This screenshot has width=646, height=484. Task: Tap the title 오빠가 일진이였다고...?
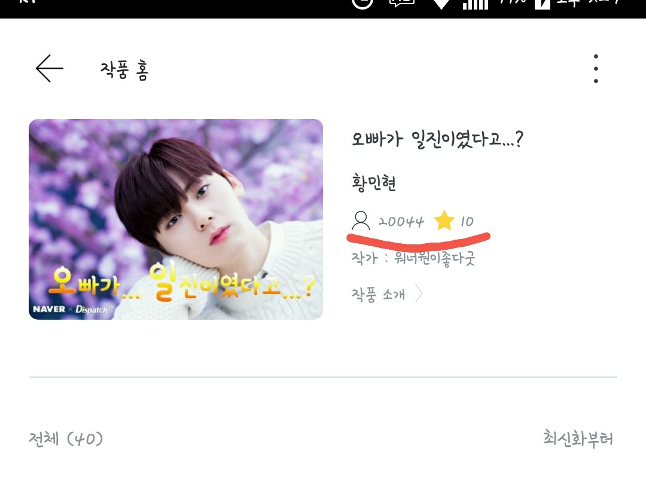pos(437,139)
